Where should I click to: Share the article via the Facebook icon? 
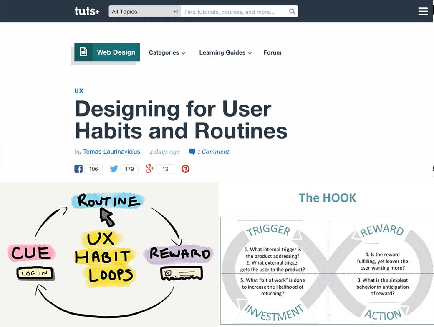coord(78,169)
